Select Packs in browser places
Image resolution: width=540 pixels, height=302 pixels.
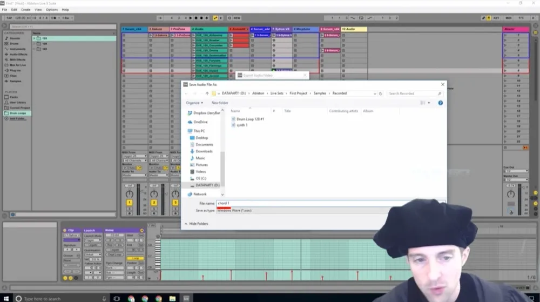click(14, 97)
